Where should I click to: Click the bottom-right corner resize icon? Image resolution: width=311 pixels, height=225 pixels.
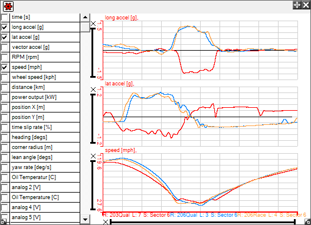coord(307,221)
